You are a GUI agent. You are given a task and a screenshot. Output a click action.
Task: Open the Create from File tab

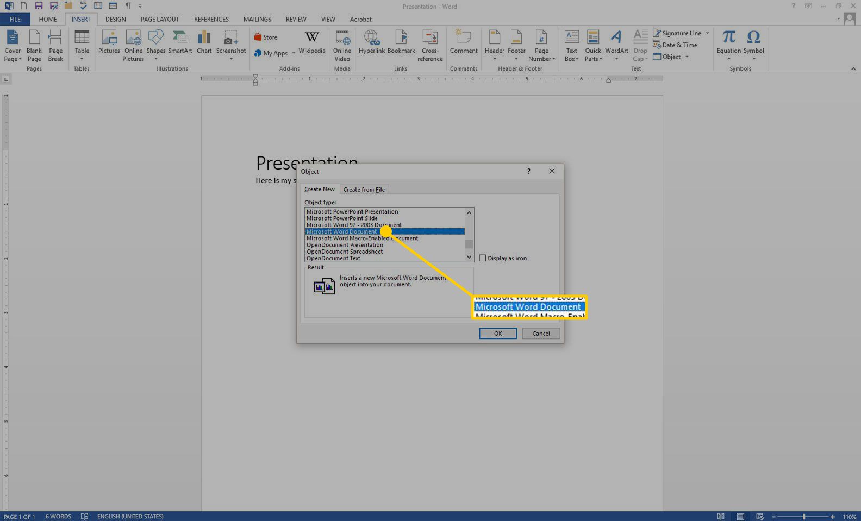(364, 190)
